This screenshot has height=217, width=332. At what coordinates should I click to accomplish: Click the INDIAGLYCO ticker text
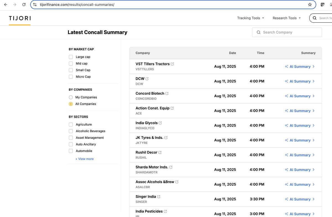[x=145, y=128]
